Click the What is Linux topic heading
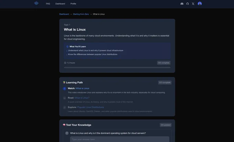Viewport: 234px width, 142px height. pyautogui.click(x=75, y=29)
